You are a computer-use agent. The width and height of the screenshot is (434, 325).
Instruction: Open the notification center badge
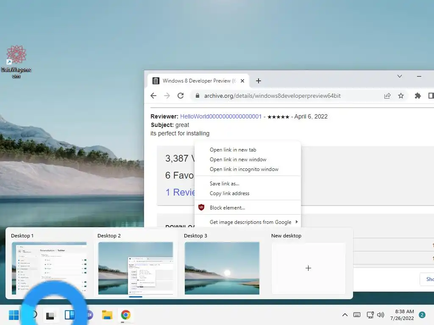click(x=422, y=315)
